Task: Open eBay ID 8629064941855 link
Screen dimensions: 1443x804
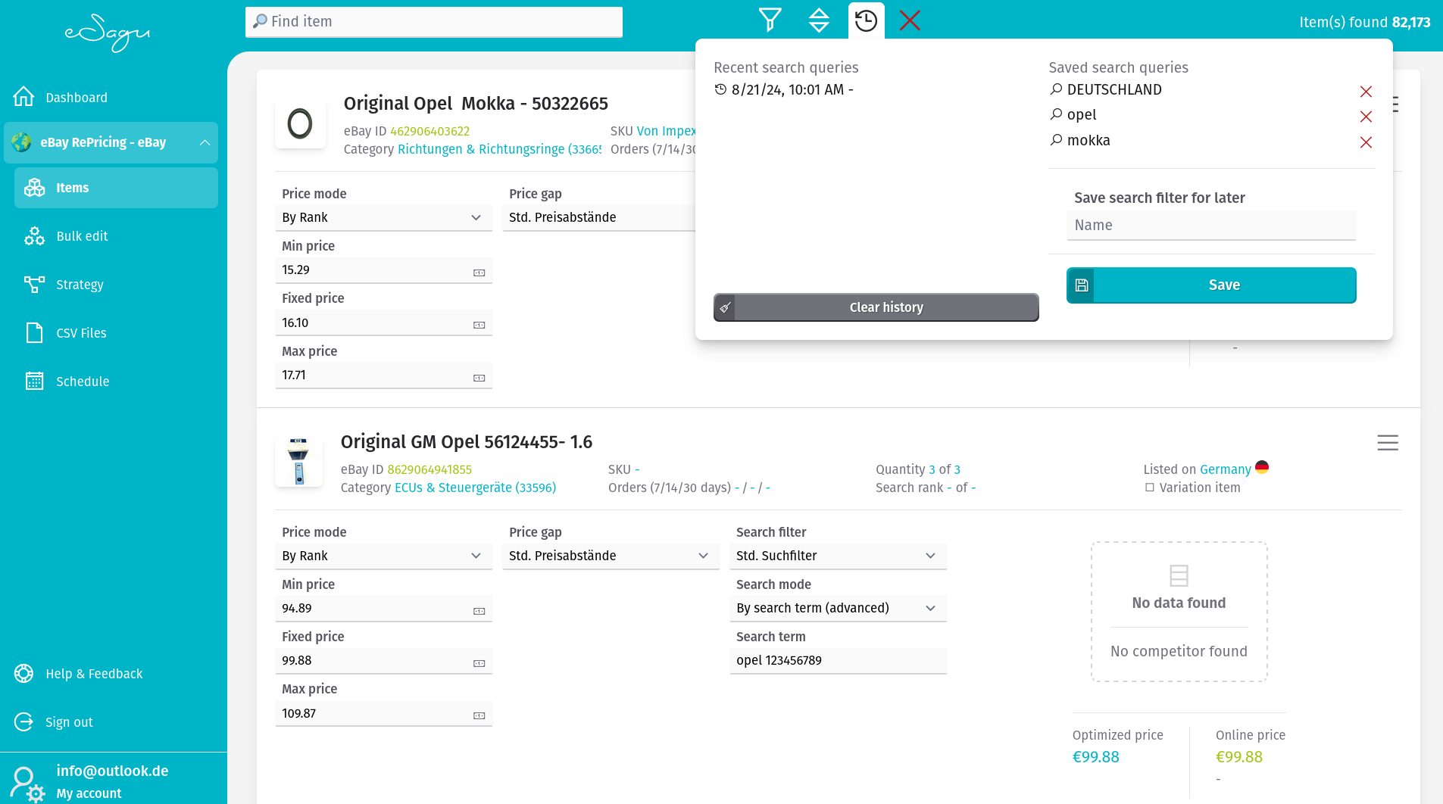Action: coord(429,469)
